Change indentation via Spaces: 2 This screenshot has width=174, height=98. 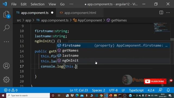click(x=98, y=90)
